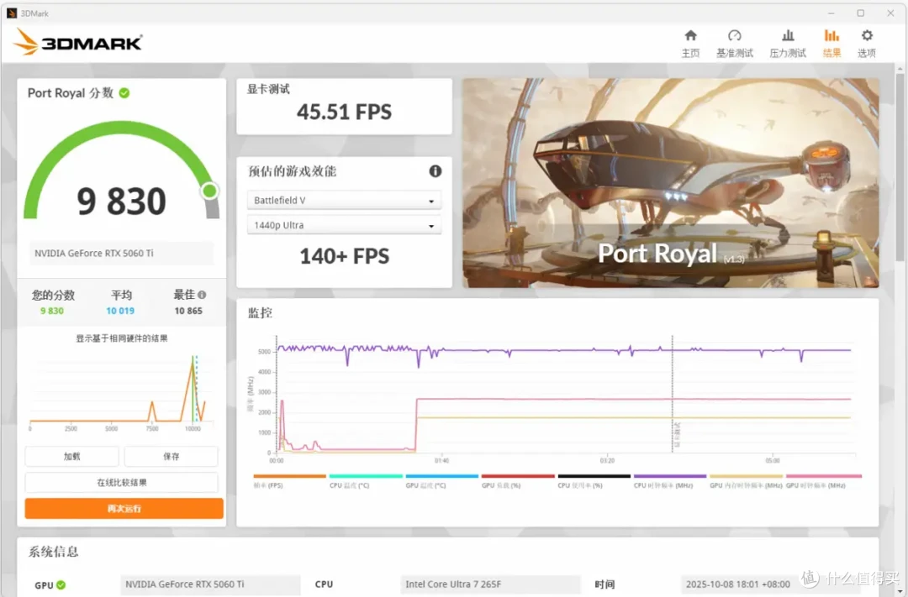Maximize the 3DMark window
This screenshot has width=908, height=597.
pos(861,13)
